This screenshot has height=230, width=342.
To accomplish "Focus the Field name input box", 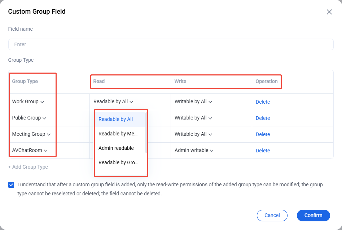I will click(171, 44).
